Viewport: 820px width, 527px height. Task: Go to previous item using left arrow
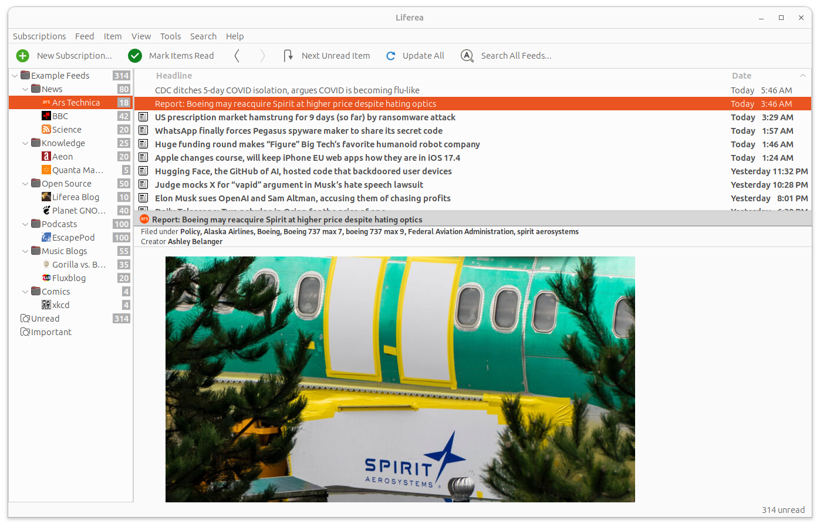[x=237, y=56]
